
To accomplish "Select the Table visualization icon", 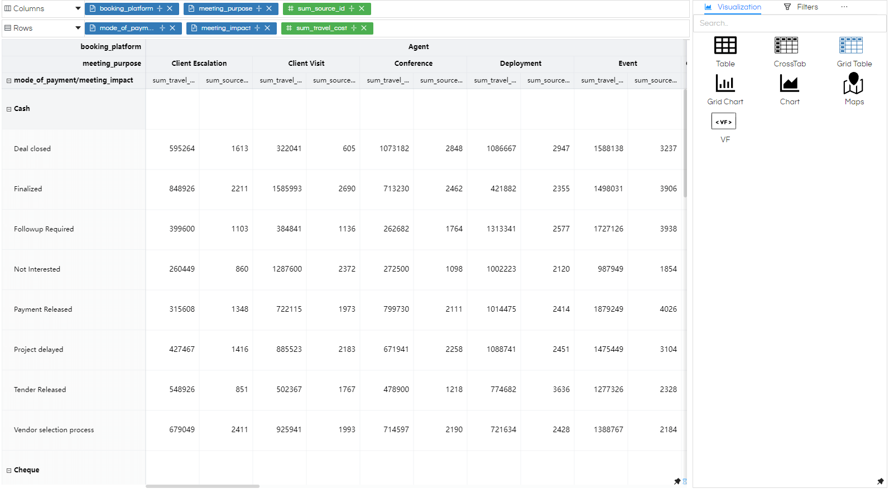I will (725, 45).
